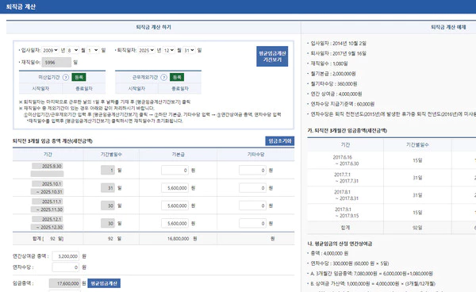476x292 pixels.
Task: Click the 2025.12.1 period start date field
Action: point(48,219)
